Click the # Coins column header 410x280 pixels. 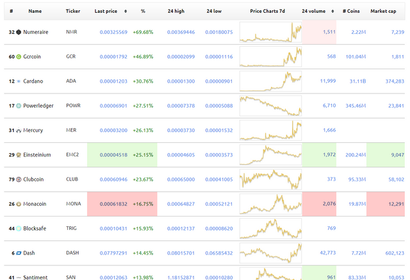pyautogui.click(x=351, y=12)
